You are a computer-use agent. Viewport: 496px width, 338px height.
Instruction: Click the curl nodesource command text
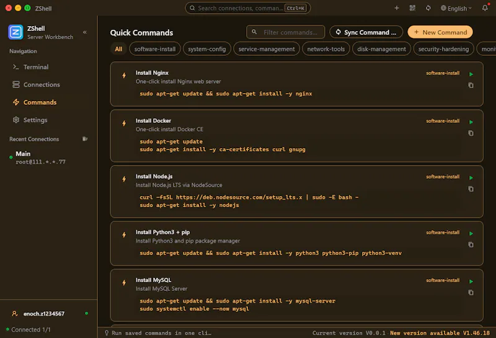coord(249,197)
